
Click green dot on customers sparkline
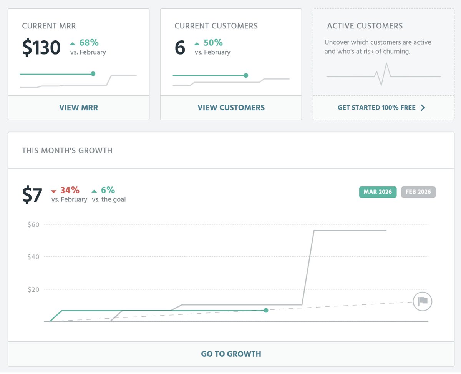[246, 75]
